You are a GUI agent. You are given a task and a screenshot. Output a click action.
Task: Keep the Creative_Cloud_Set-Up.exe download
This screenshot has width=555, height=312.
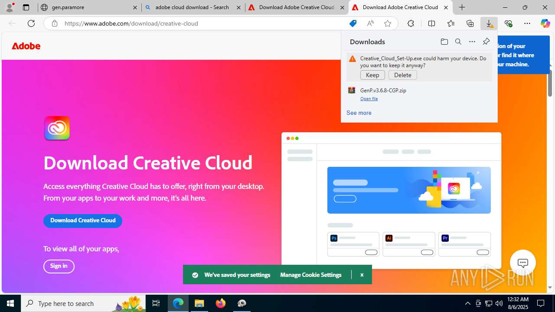tap(372, 75)
